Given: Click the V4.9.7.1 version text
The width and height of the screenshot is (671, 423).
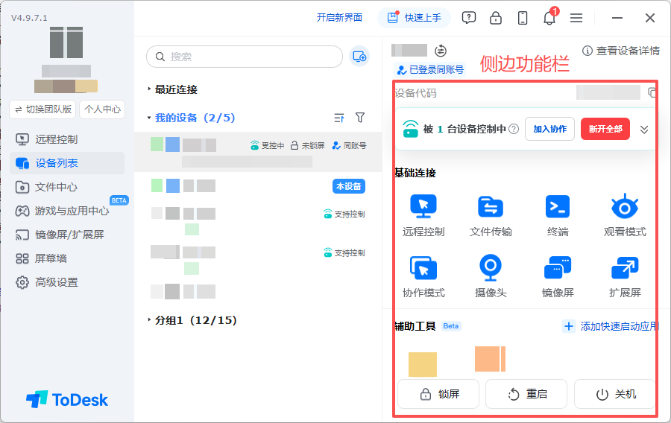Looking at the screenshot, I should coord(29,18).
